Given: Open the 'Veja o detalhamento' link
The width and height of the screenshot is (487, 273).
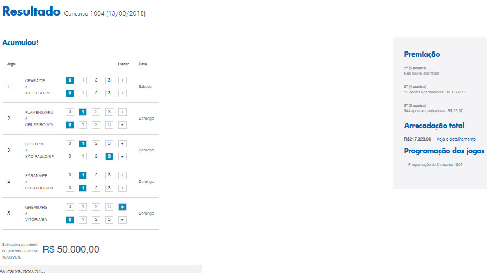Looking at the screenshot, I should (x=456, y=139).
